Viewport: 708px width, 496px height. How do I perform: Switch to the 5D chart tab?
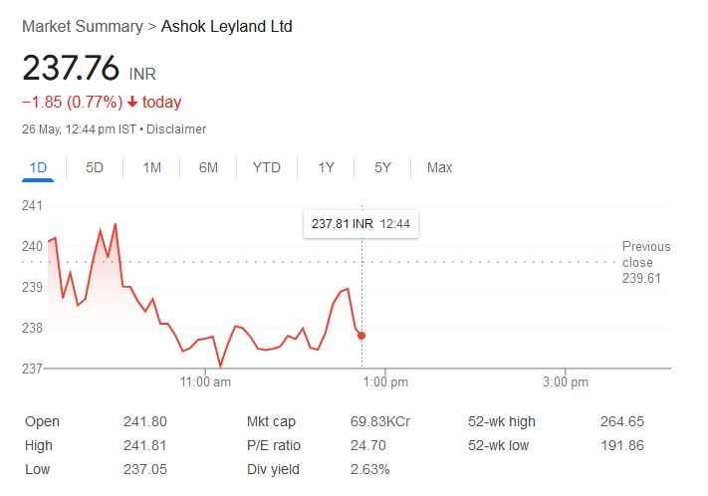pyautogui.click(x=95, y=167)
